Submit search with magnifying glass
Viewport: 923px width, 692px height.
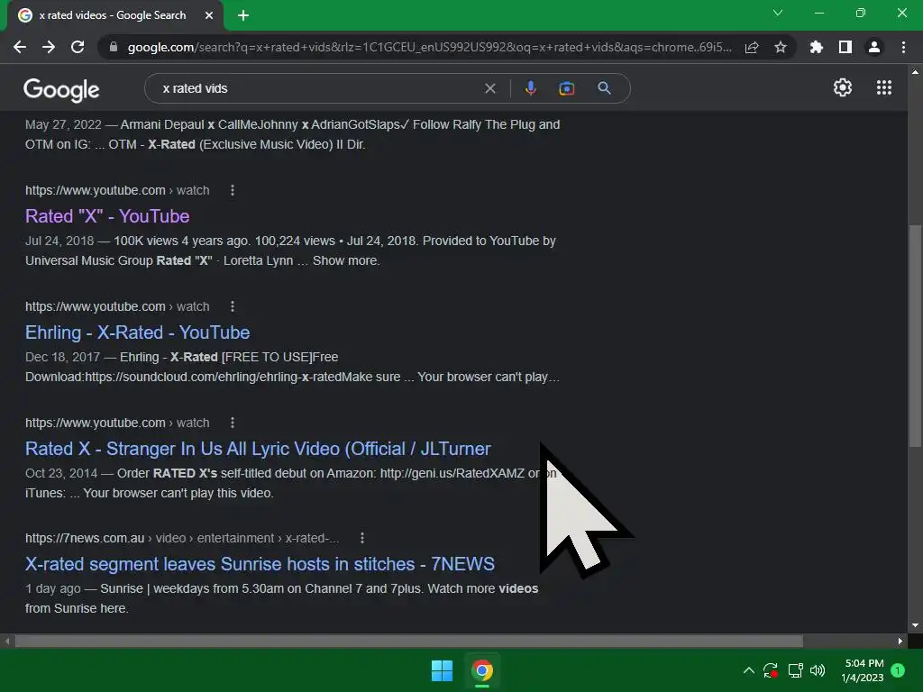click(604, 88)
